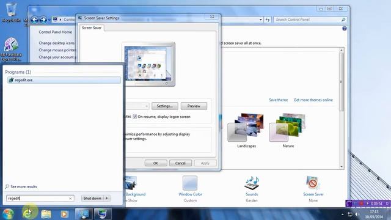Click themes list scroll up arrow
Screen dimensions: 391x220
click(342, 50)
